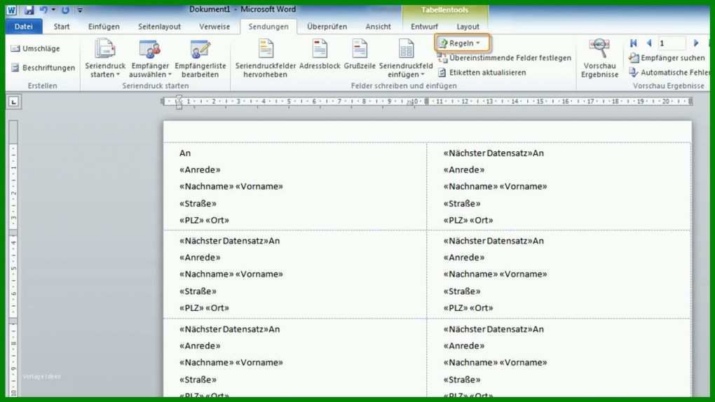The image size is (715, 402).
Task: Click «Nächster Datensatz» in top-right label
Action: (487, 153)
